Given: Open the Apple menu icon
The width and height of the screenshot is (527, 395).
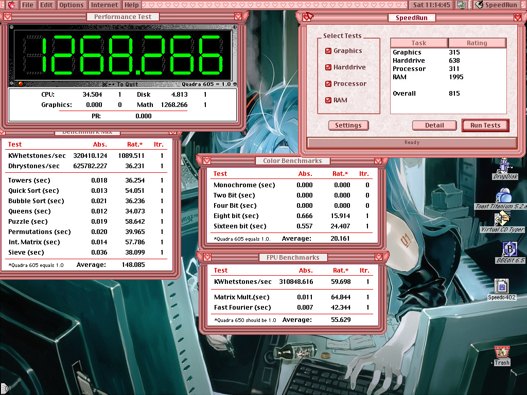Looking at the screenshot, I should [x=11, y=5].
